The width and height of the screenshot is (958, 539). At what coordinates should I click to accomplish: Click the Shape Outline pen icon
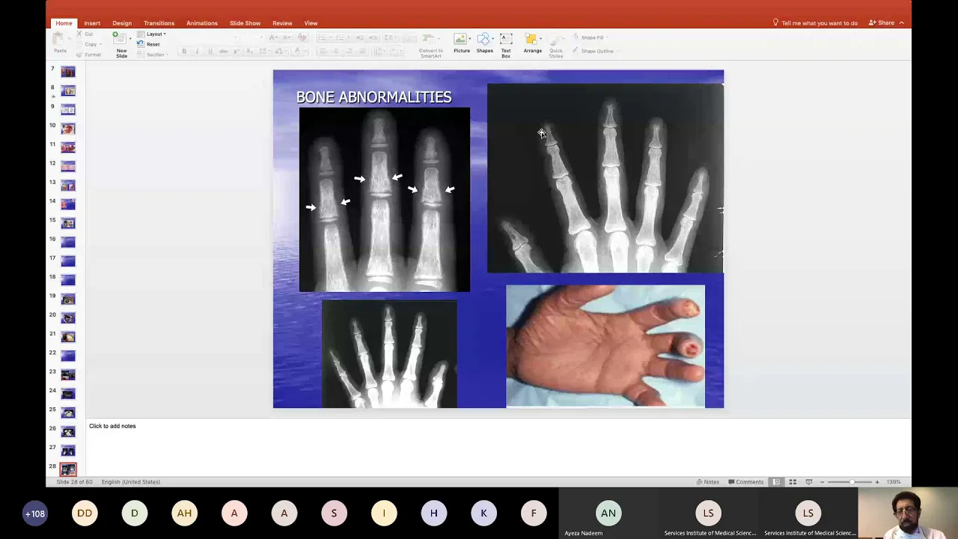[576, 51]
